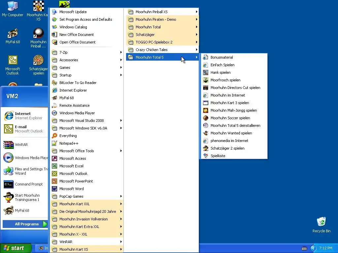Click the BitLocker To Go Reader icon

pyautogui.click(x=54, y=83)
